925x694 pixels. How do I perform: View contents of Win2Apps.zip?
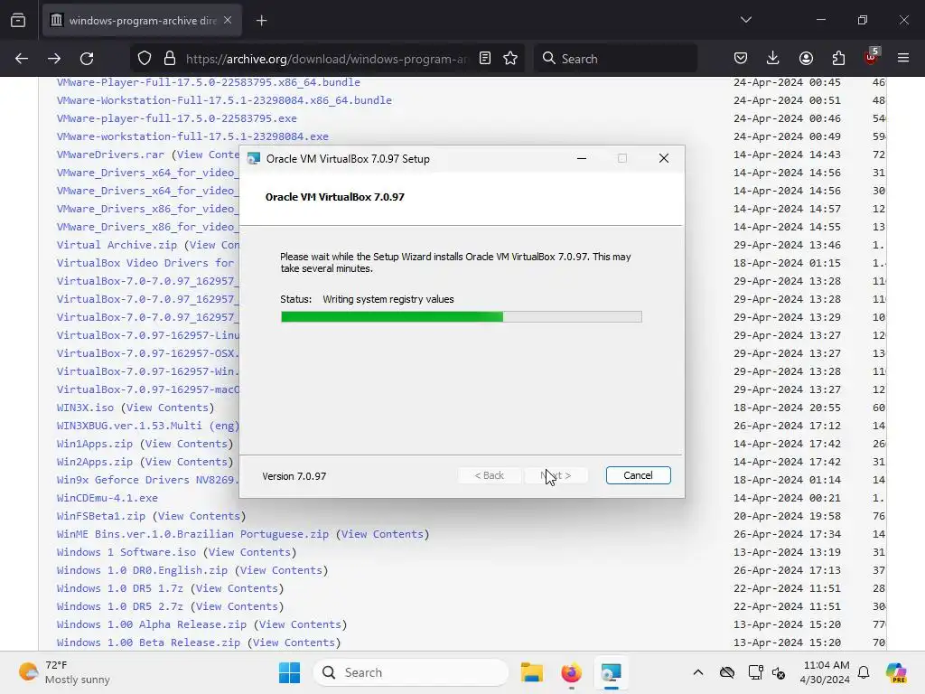coord(186,462)
